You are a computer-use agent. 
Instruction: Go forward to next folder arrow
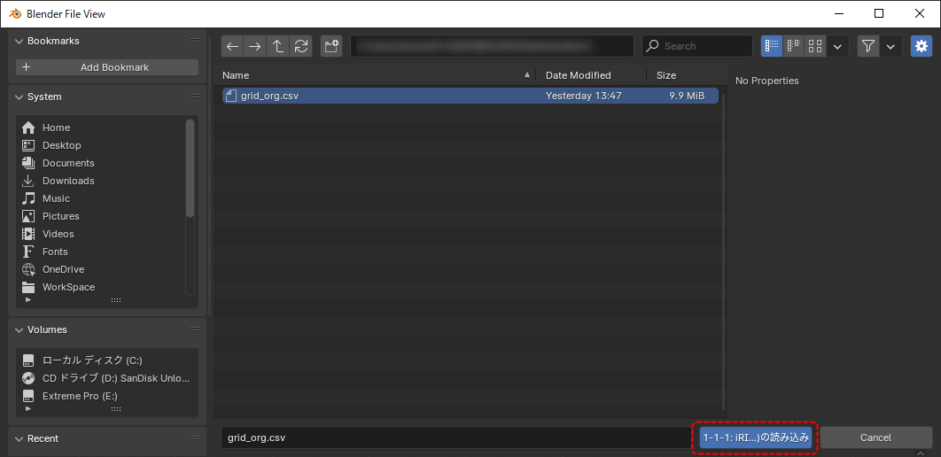pyautogui.click(x=255, y=46)
